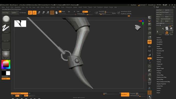The width and height of the screenshot is (176, 99).
Task: Click the Transp icon in right shelf
Action: 150,88
